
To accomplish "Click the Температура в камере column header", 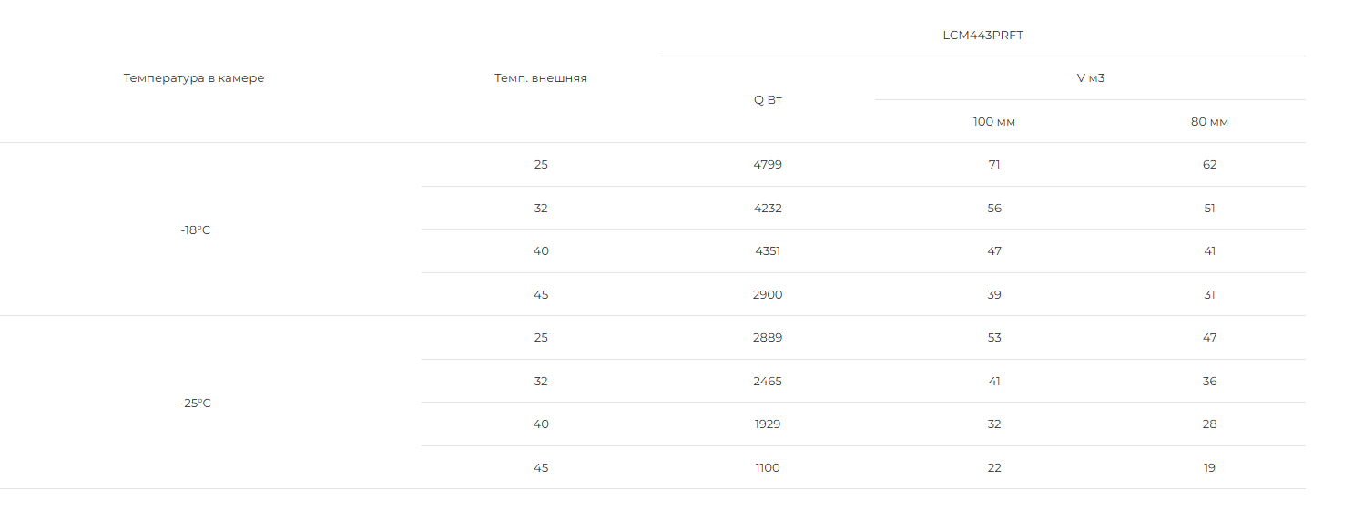I will click(194, 78).
